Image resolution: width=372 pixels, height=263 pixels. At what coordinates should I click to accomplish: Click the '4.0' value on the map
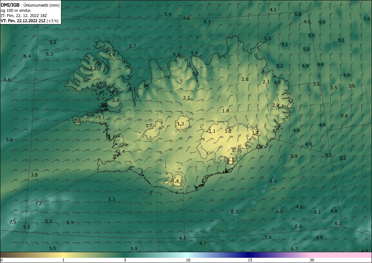[x=307, y=22]
